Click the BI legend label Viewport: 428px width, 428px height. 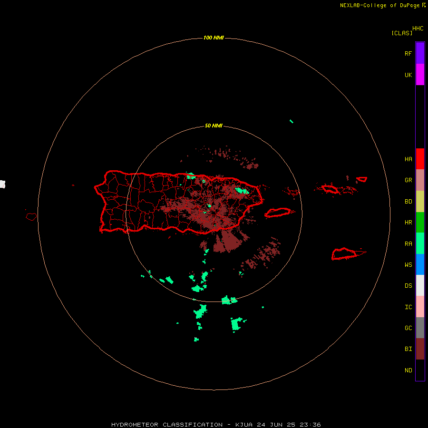pos(408,349)
